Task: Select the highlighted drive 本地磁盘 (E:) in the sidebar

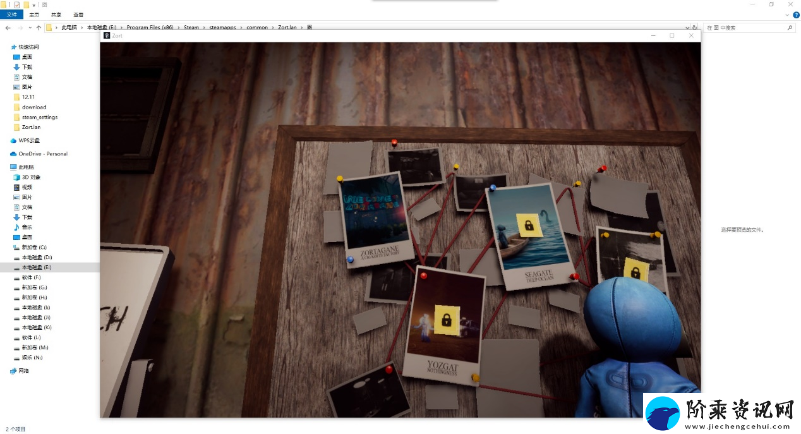Action: (50, 267)
